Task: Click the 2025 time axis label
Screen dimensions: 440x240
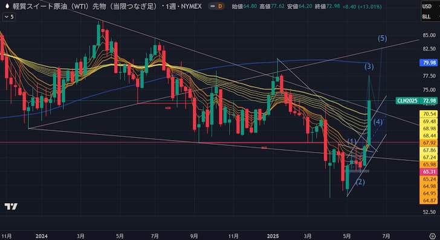Action: [273, 236]
